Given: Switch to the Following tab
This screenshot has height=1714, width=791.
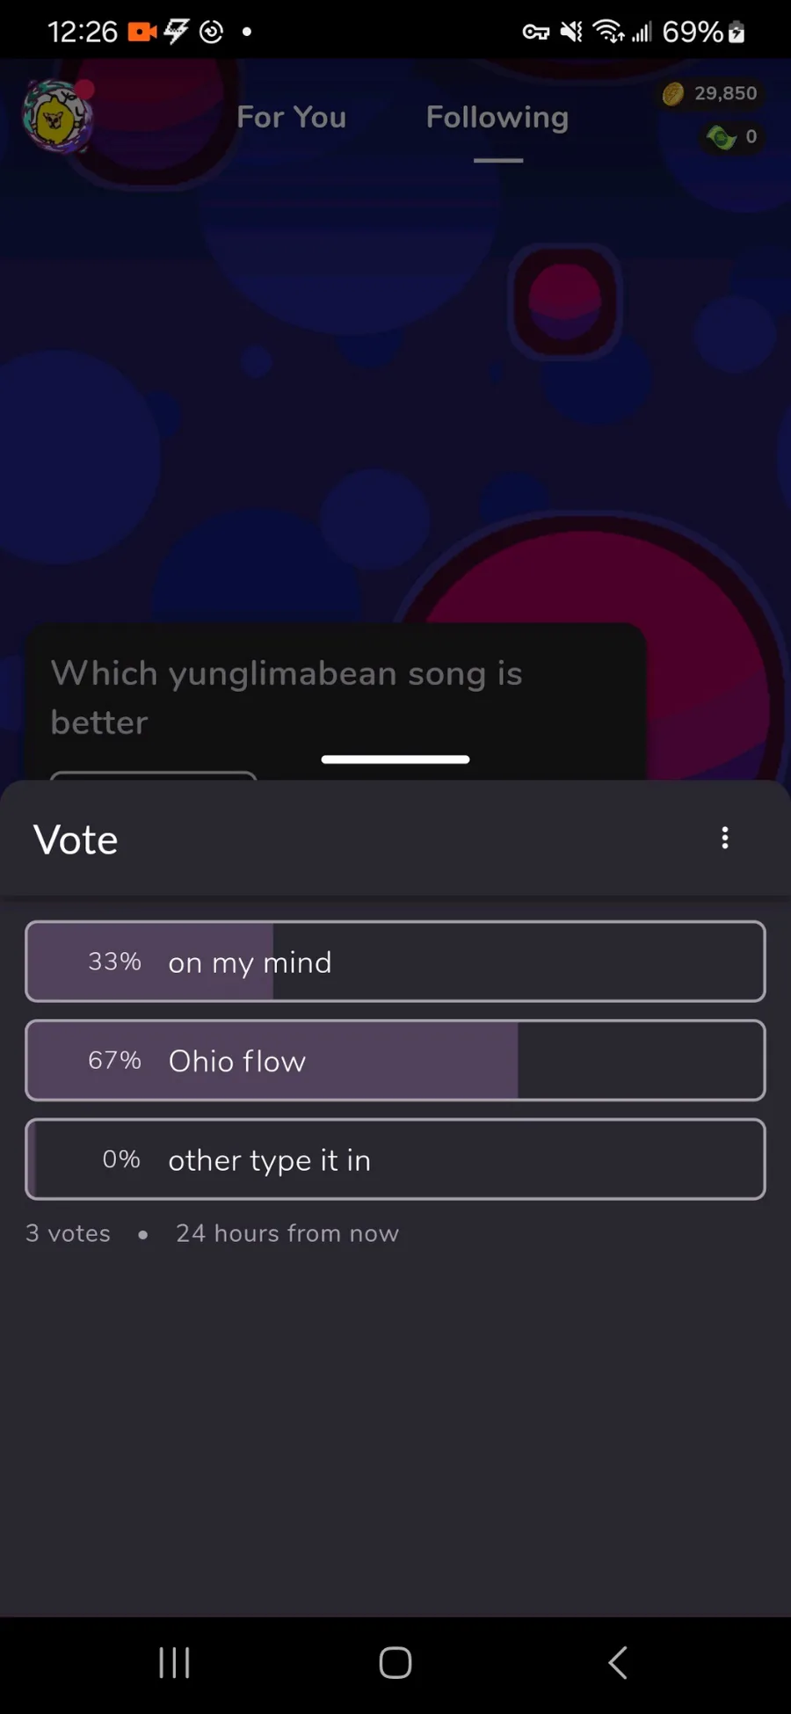Looking at the screenshot, I should coord(497,117).
